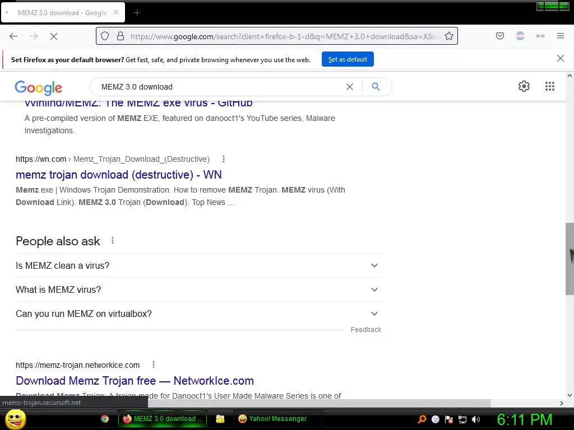Open the GitHub MEMZ exe virus result
This screenshot has width=574, height=430.
point(138,103)
